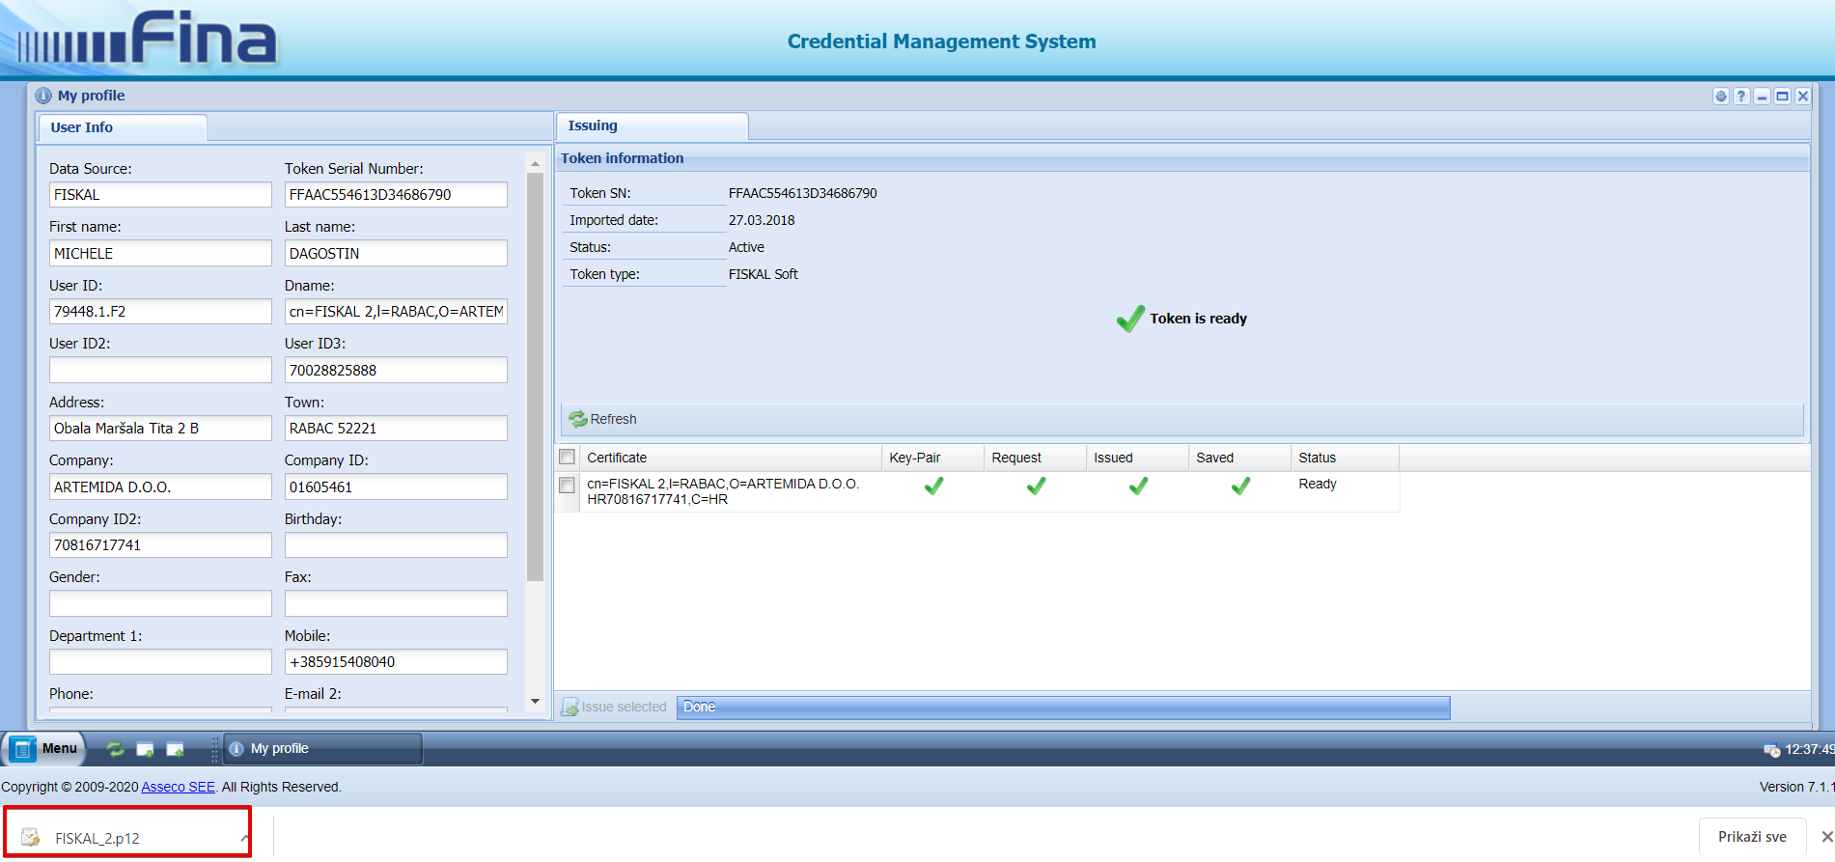Click the empty Gender field
This screenshot has height=862, width=1835.
[160, 603]
